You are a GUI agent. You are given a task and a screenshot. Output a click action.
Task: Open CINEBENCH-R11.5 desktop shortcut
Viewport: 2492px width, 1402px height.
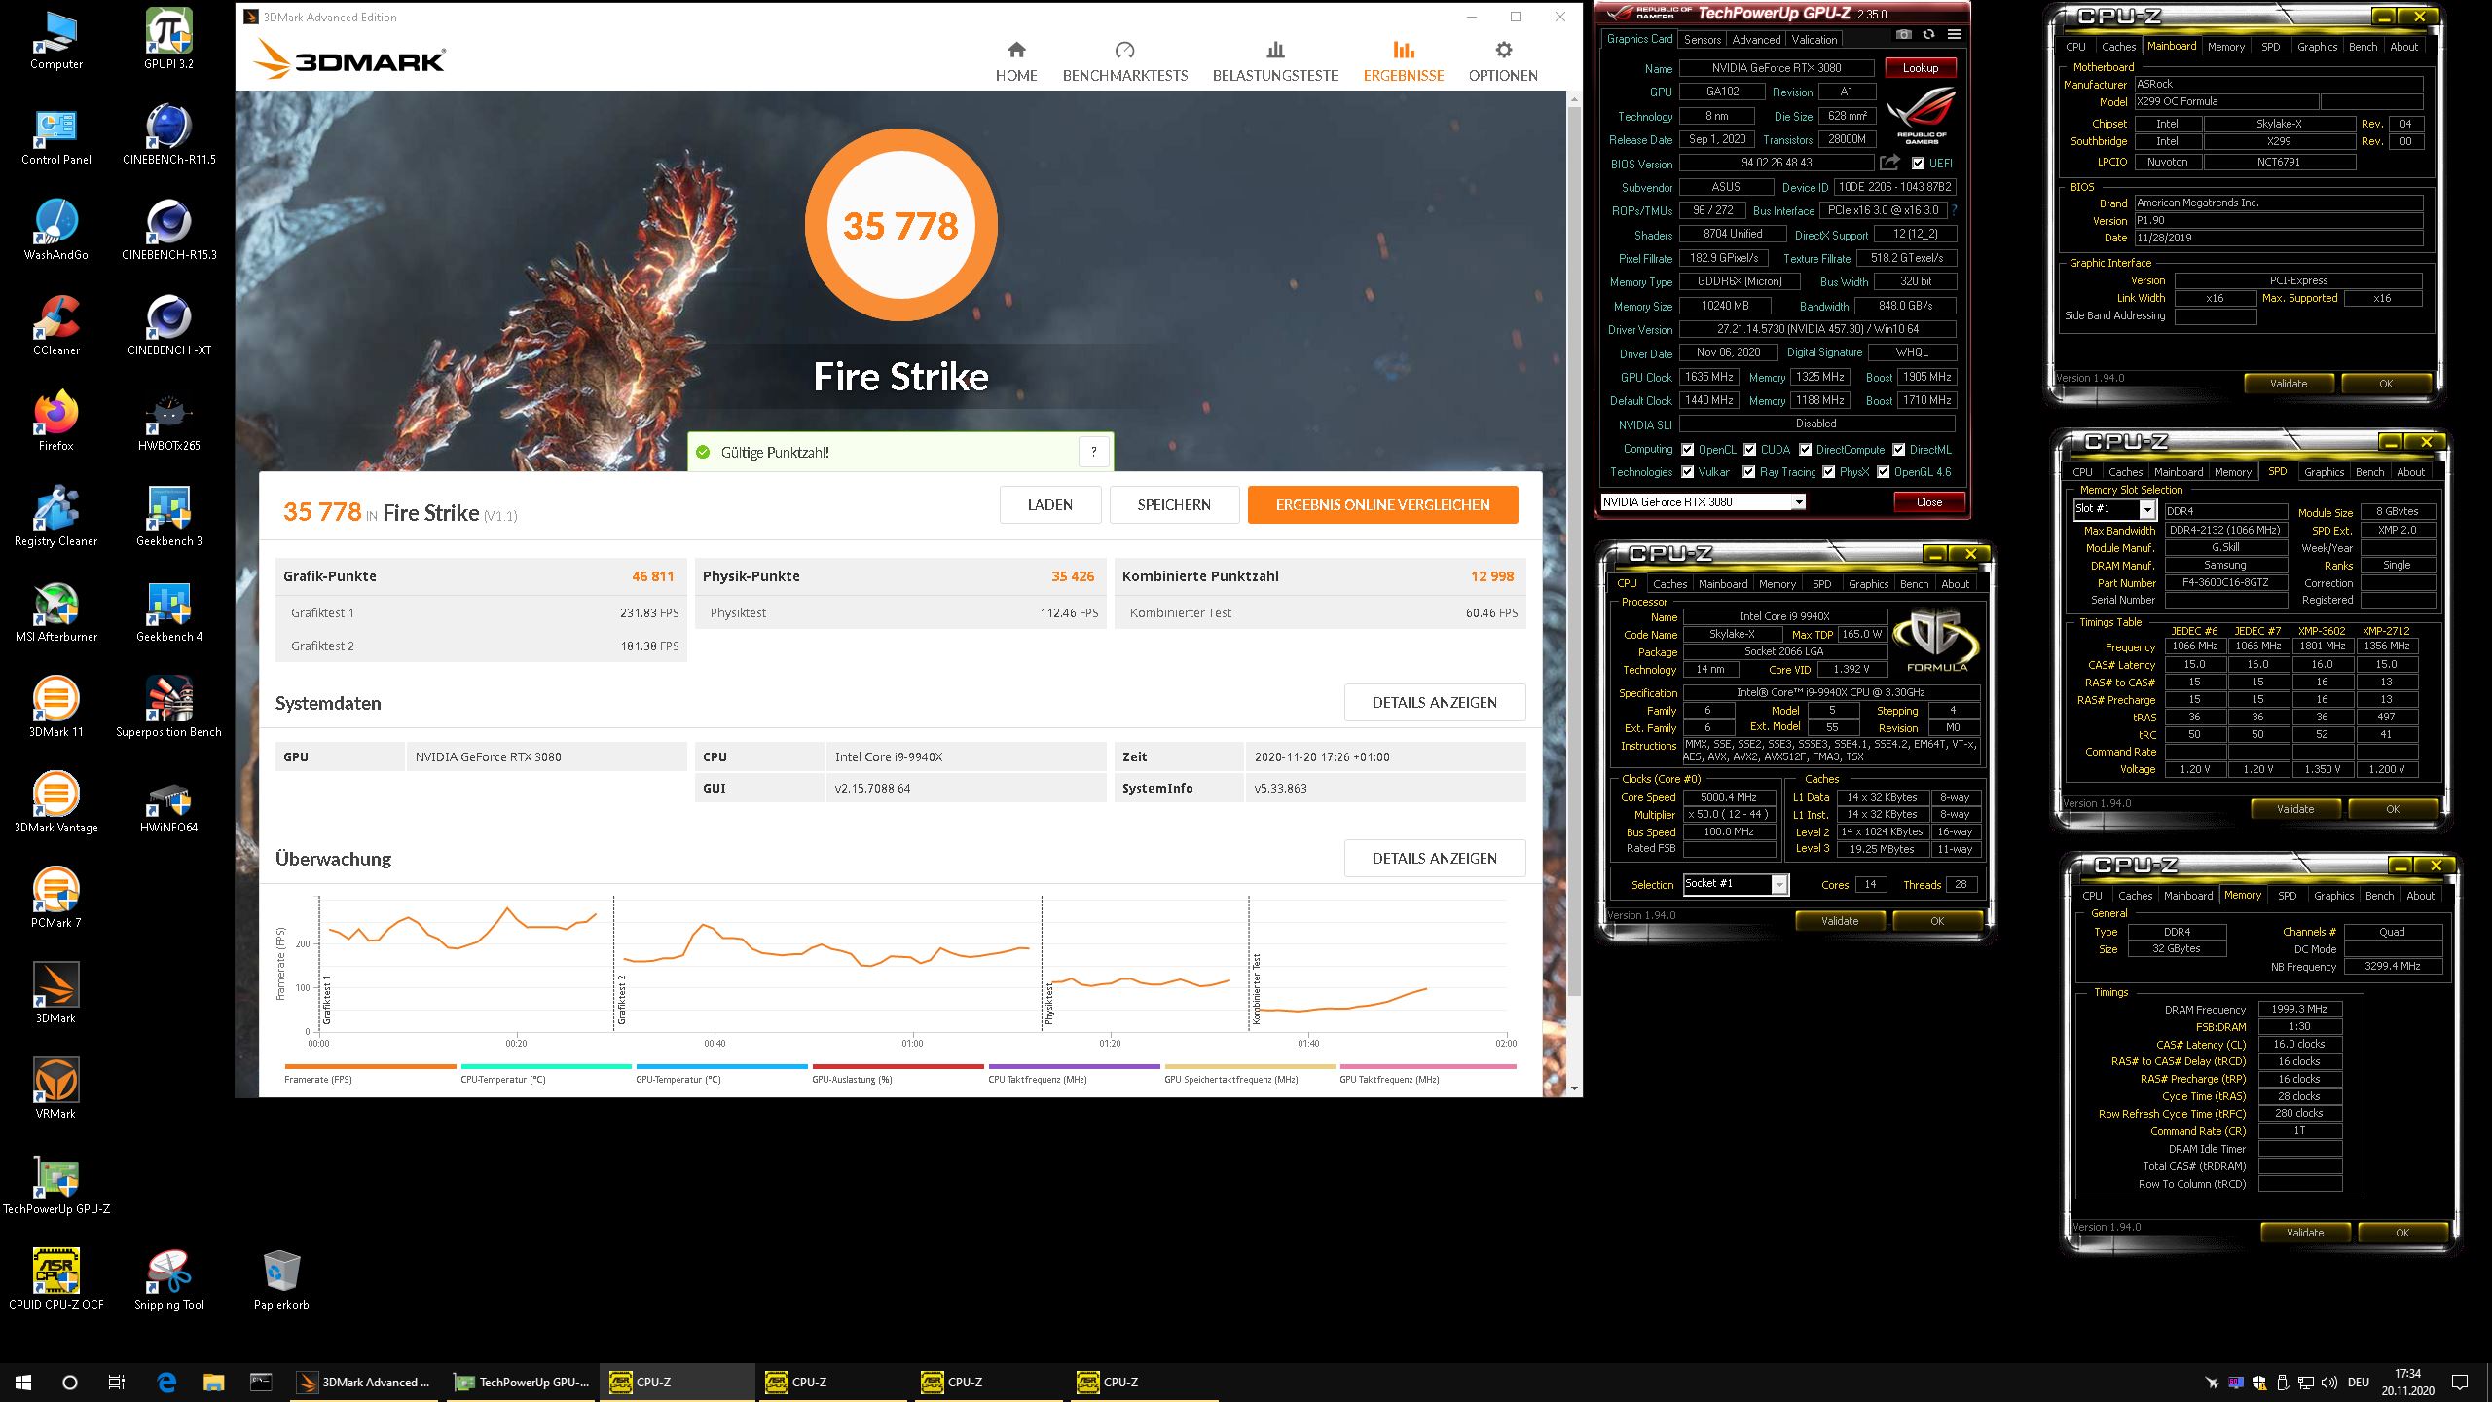coord(168,134)
